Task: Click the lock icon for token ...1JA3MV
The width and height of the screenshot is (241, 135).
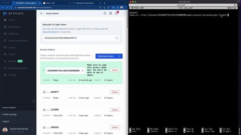Action: tap(44, 110)
